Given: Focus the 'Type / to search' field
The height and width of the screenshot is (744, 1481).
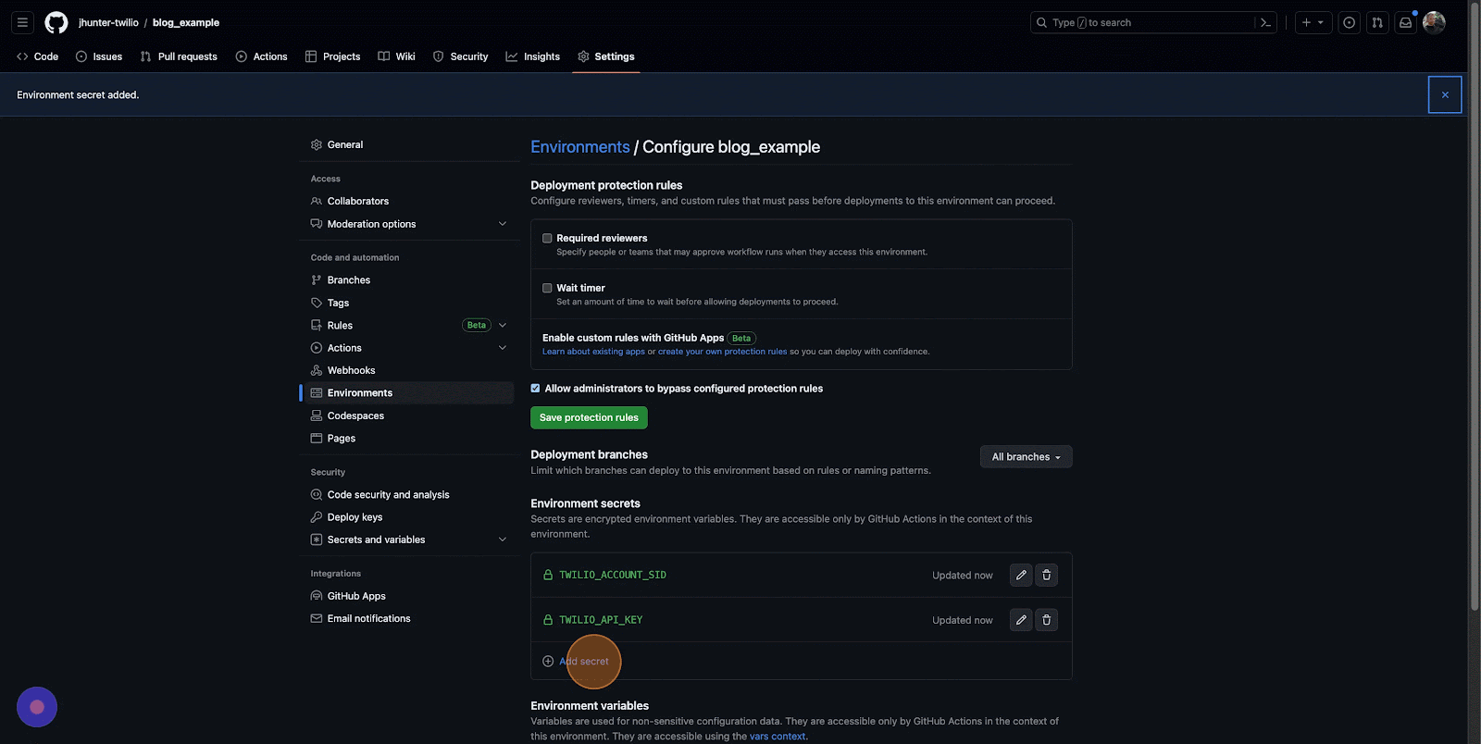Looking at the screenshot, I should point(1143,22).
